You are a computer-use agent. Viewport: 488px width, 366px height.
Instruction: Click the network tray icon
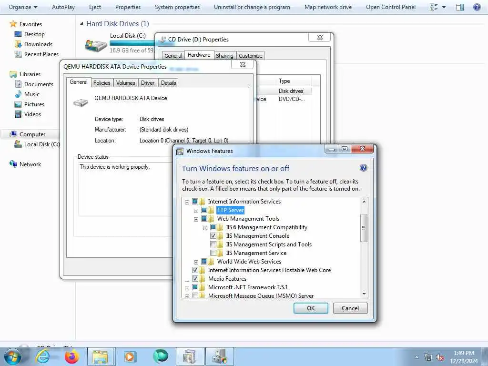(x=428, y=357)
